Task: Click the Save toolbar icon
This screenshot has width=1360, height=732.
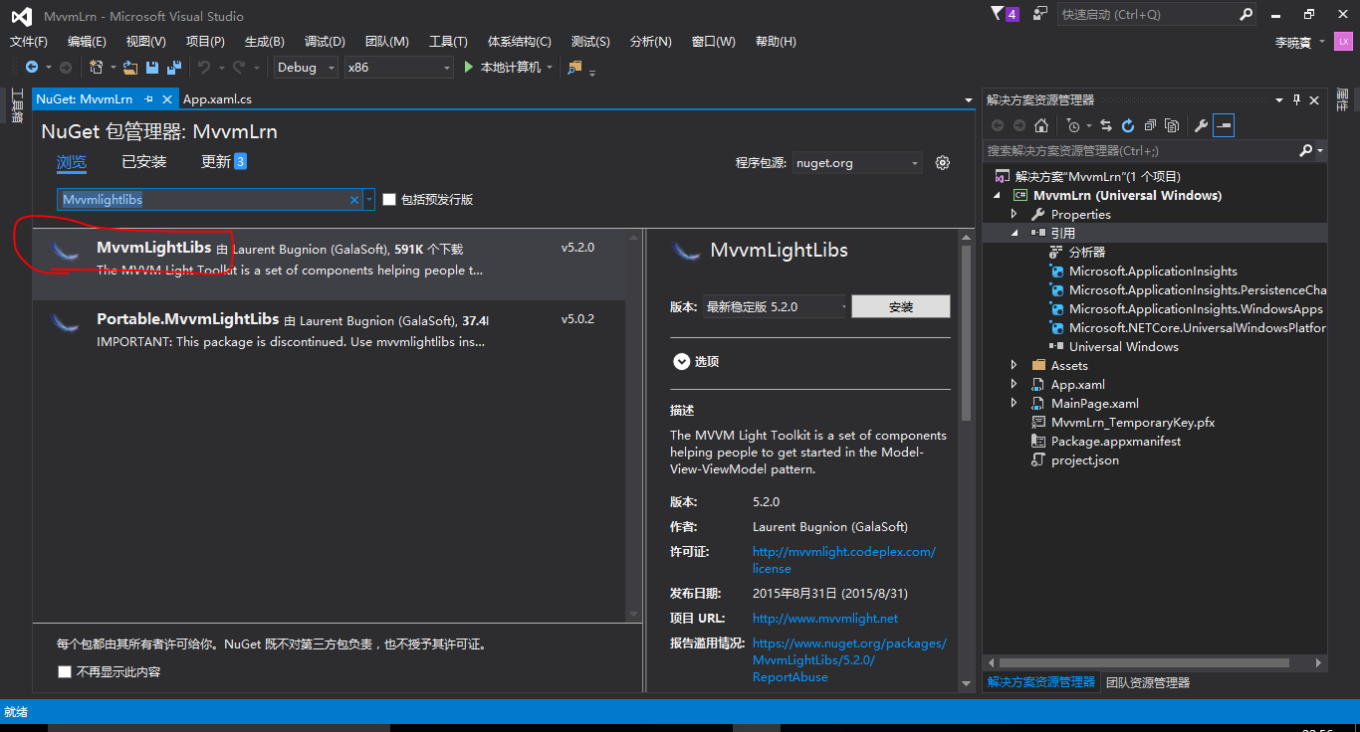Action: pos(152,68)
